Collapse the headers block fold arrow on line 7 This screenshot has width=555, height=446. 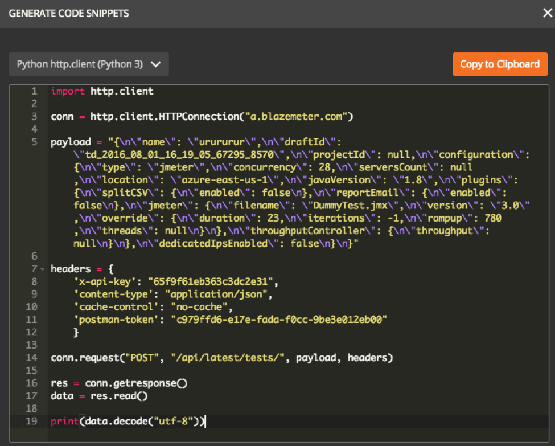[x=43, y=269]
